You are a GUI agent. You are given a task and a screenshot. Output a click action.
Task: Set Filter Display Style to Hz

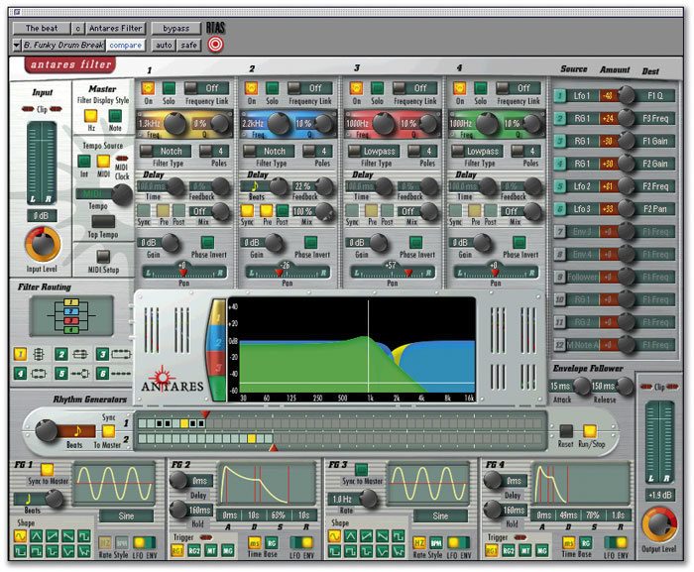pyautogui.click(x=91, y=116)
